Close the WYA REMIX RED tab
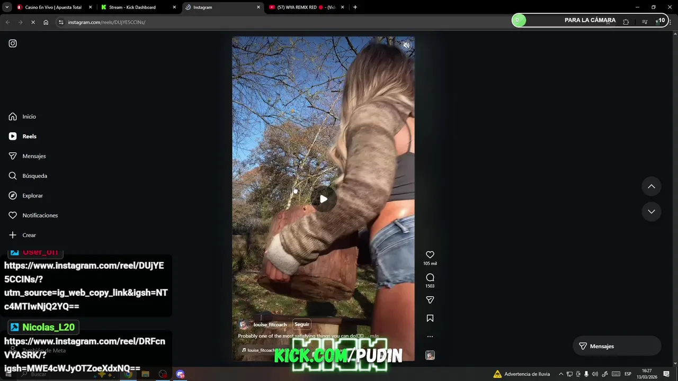This screenshot has width=678, height=381. pyautogui.click(x=343, y=7)
